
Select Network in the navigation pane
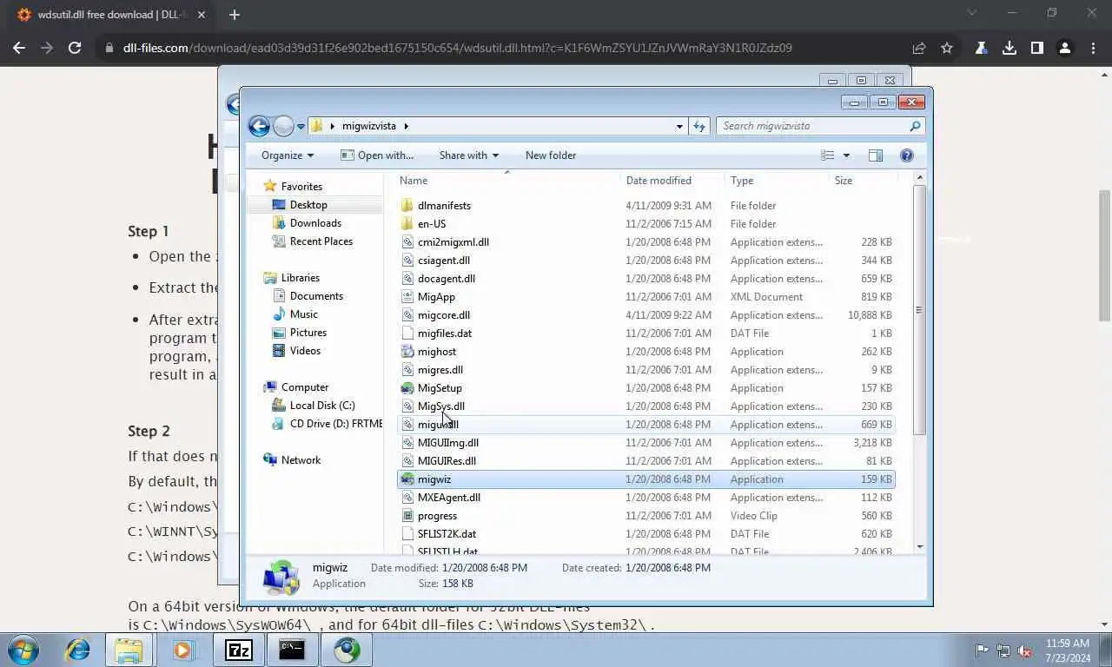coord(292,460)
